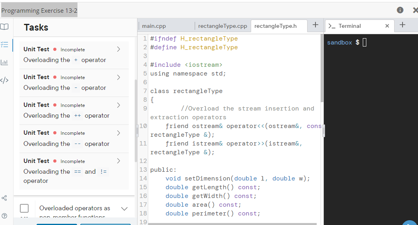The height and width of the screenshot is (225, 418).
Task: Click the 'public:' code line
Action: pos(163,170)
